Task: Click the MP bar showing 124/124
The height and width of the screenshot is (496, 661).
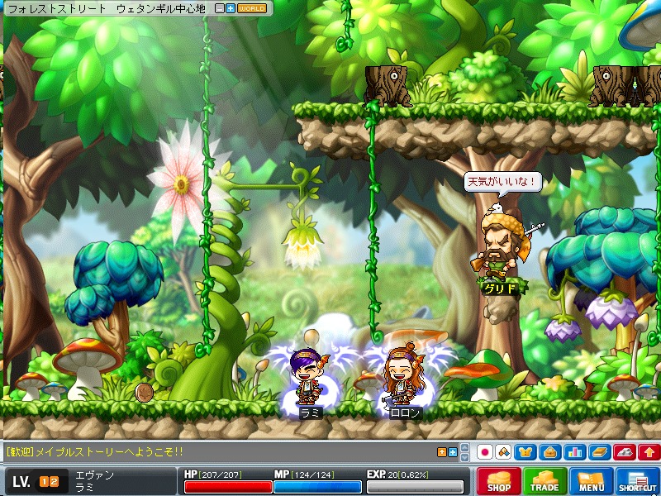Action: 317,487
